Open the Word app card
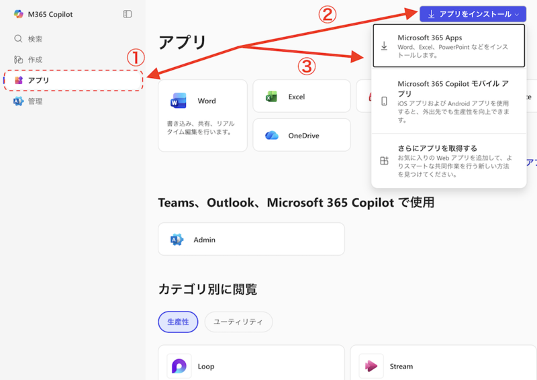Viewport: 537px width, 380px height. (203, 115)
